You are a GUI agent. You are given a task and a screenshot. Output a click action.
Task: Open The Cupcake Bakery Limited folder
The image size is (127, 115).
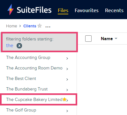click(x=34, y=100)
